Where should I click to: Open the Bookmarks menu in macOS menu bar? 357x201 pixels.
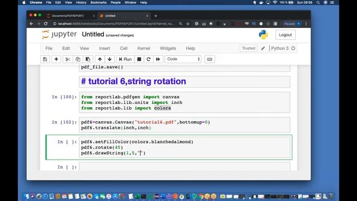coord(99,2)
